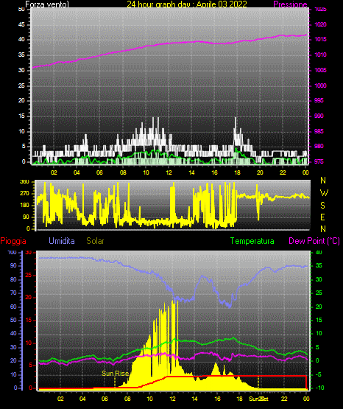
Task: Click hour '12' on the temperature chart time axis
Action: 172,399
